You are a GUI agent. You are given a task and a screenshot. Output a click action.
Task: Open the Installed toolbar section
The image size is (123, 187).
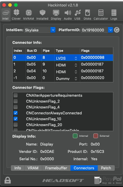(x=42, y=15)
